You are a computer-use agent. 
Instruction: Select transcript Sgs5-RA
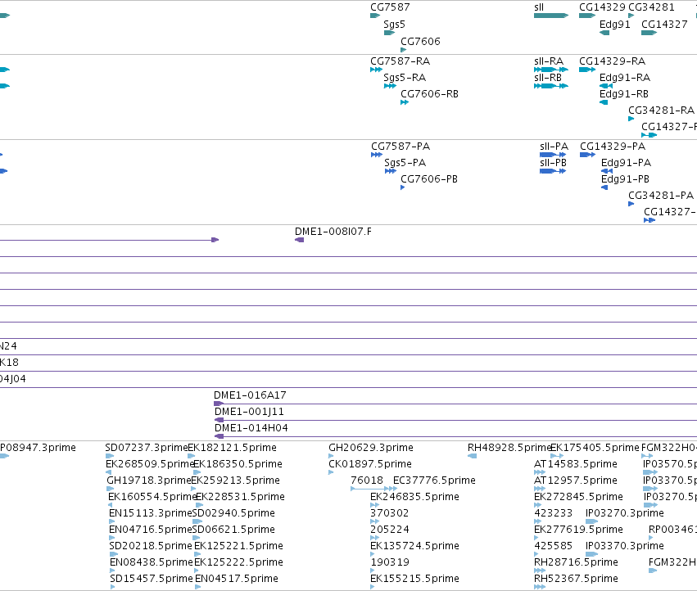405,77
